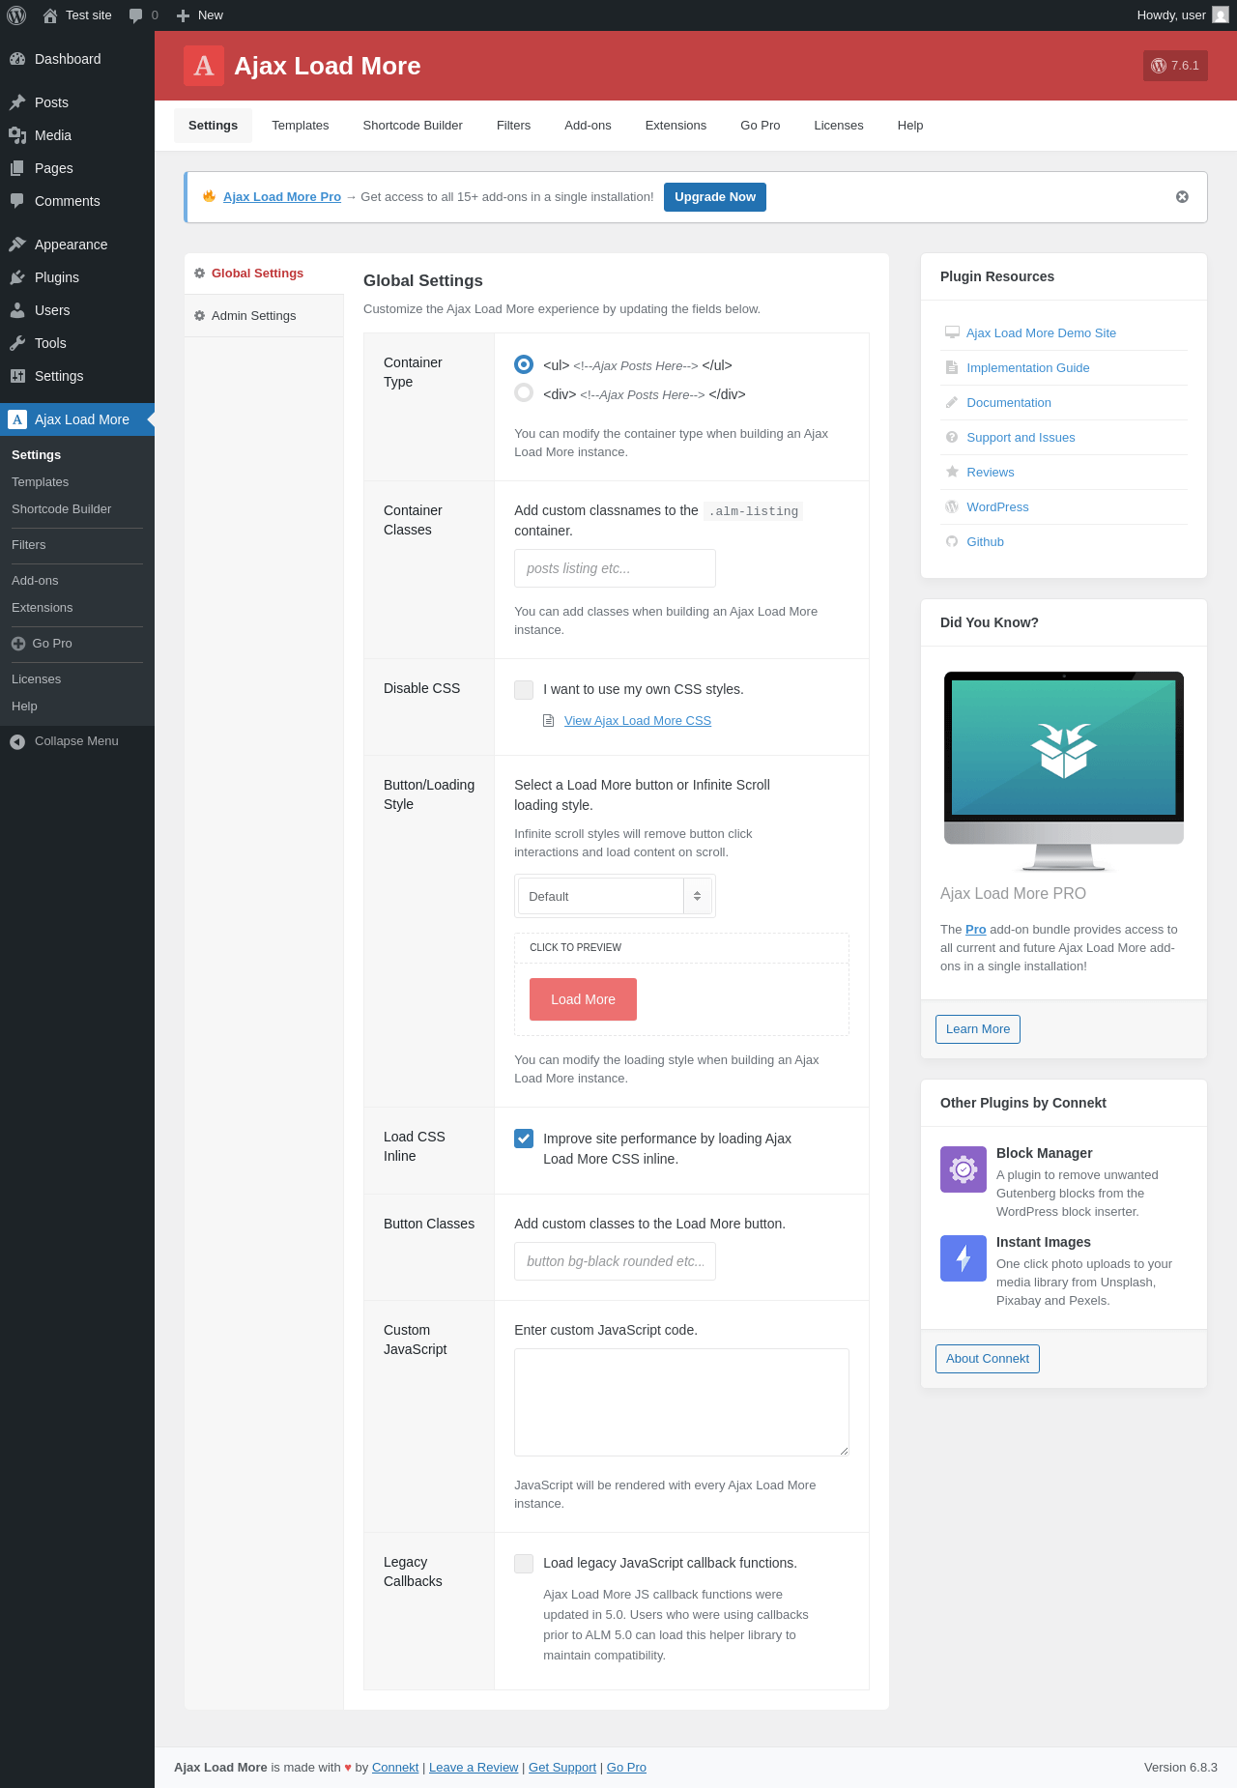
Task: Switch to the Templates tab
Action: (x=301, y=126)
